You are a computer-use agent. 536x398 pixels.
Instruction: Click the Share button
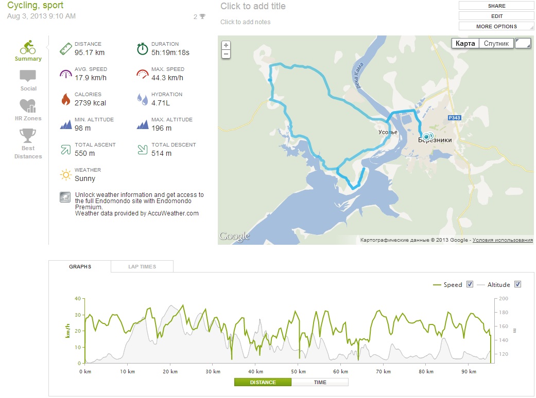pos(496,6)
